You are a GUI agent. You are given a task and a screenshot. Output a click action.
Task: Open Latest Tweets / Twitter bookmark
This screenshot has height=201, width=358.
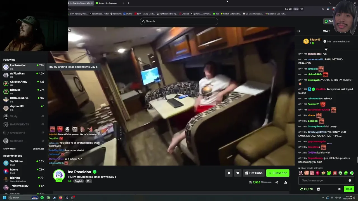[x=99, y=14]
